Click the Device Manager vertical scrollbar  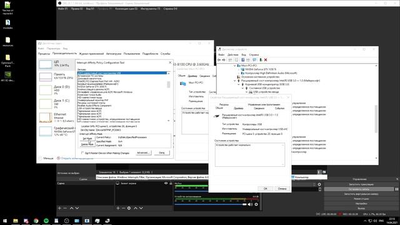pos(376,112)
